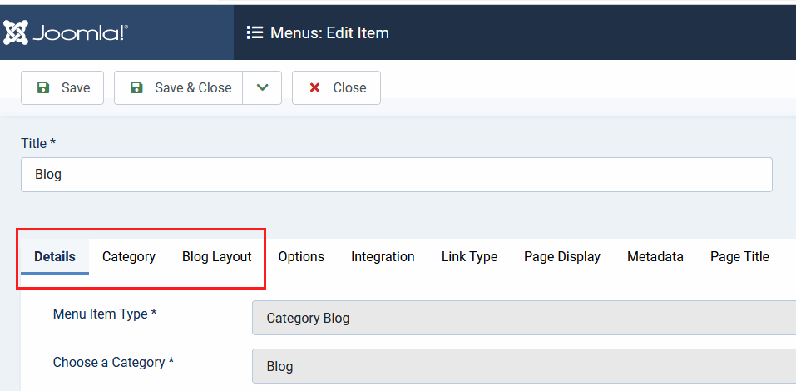Click the Menu Item Type field showing Category Blog
This screenshot has width=796, height=391.
point(523,318)
